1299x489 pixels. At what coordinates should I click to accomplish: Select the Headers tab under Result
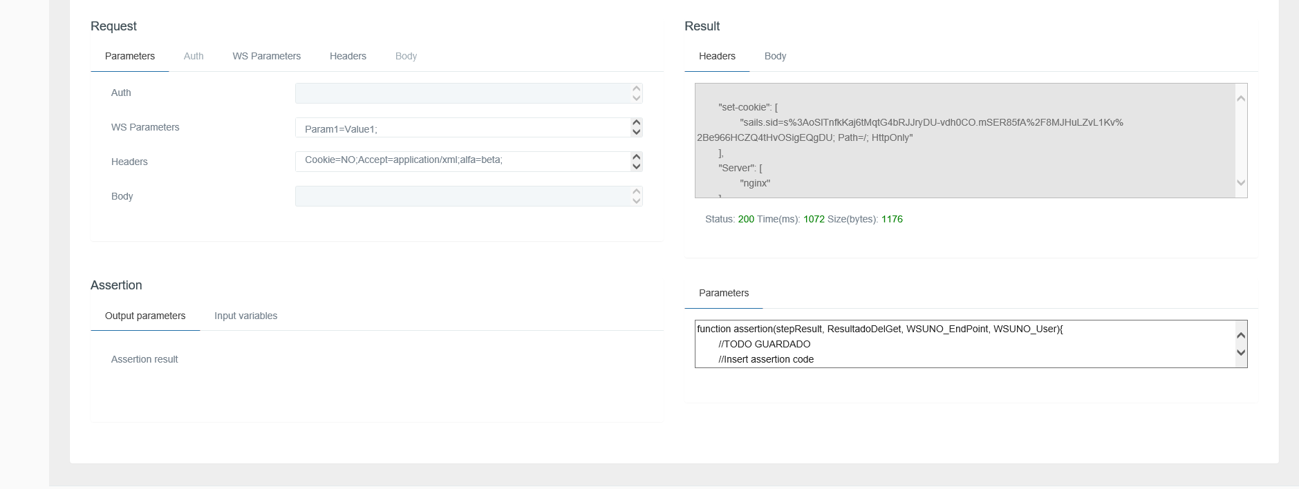tap(717, 56)
